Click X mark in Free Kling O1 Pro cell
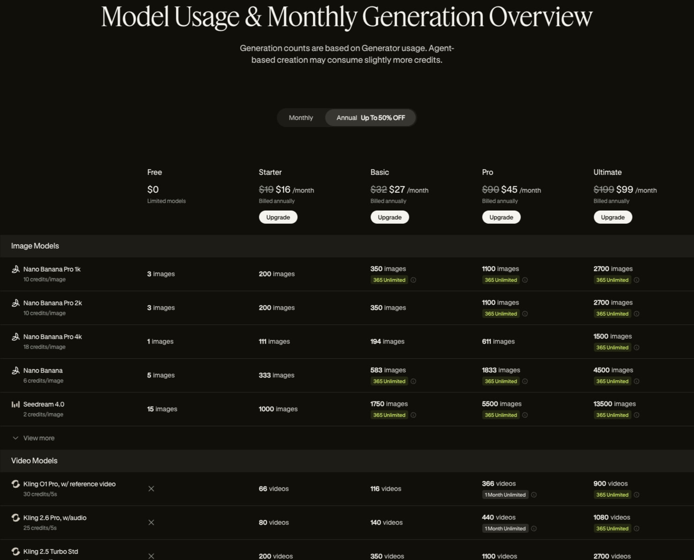Image resolution: width=694 pixels, height=560 pixels. 151,489
